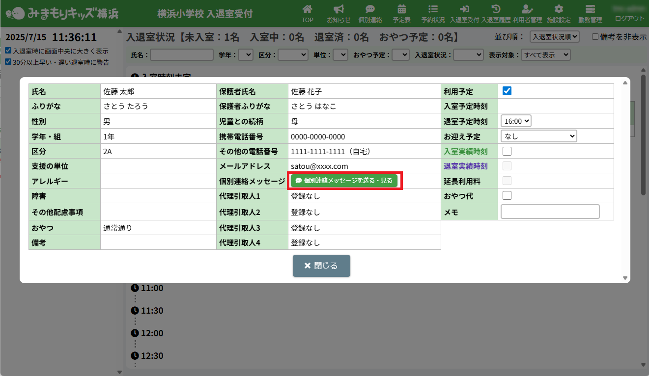Viewport: 649px width, 376px height.
Task: Open 並び順 sort order dropdown
Action: coord(555,37)
